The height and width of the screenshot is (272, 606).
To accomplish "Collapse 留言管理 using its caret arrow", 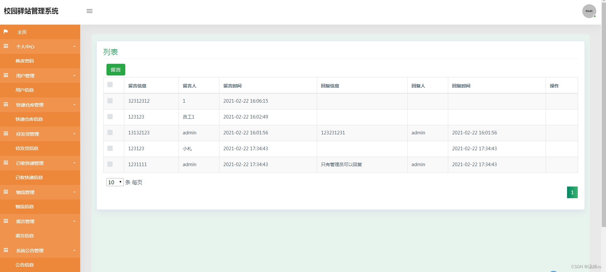I will tap(74, 221).
